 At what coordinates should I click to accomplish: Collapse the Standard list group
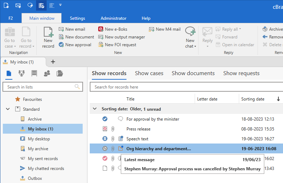point(8,109)
